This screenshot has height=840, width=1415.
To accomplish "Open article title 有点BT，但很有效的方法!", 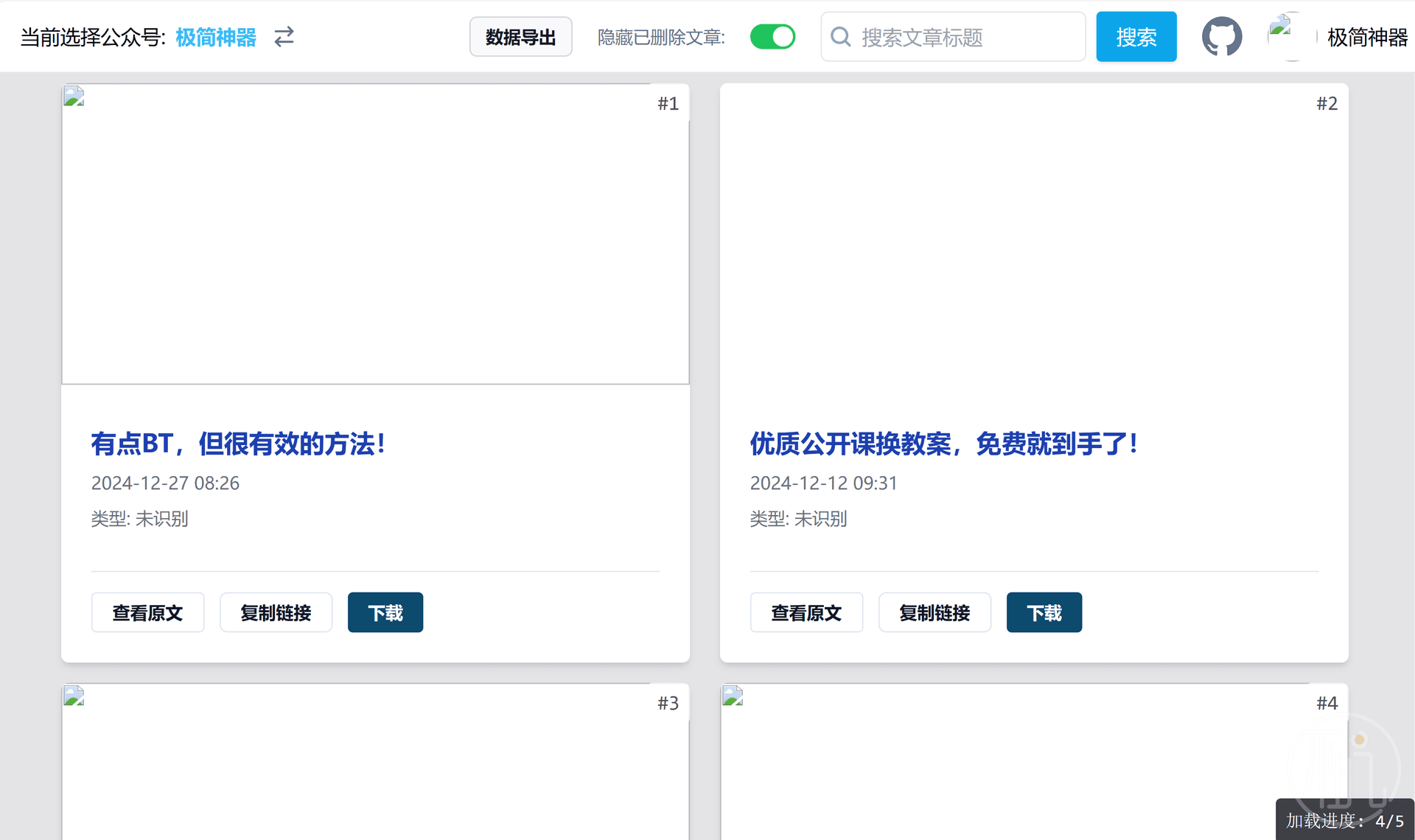I will click(238, 444).
